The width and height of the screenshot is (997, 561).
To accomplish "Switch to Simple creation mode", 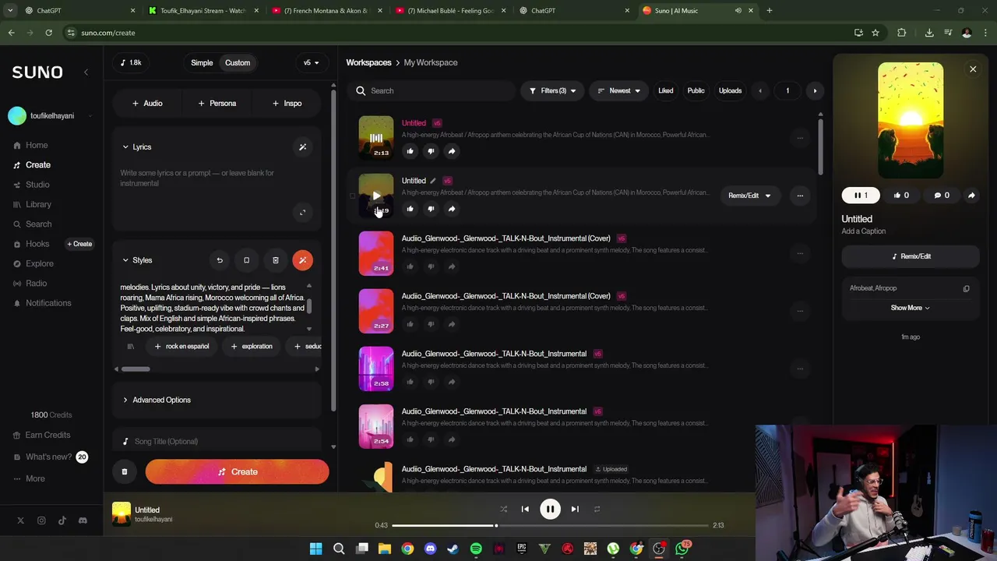I will tap(202, 63).
